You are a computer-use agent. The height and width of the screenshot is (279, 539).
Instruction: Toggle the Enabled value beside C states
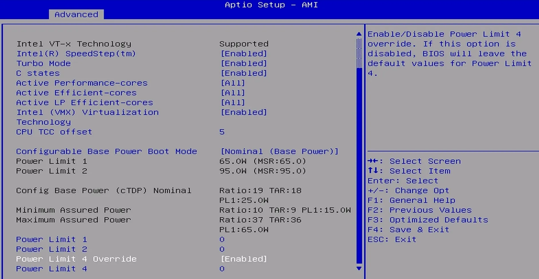[244, 73]
